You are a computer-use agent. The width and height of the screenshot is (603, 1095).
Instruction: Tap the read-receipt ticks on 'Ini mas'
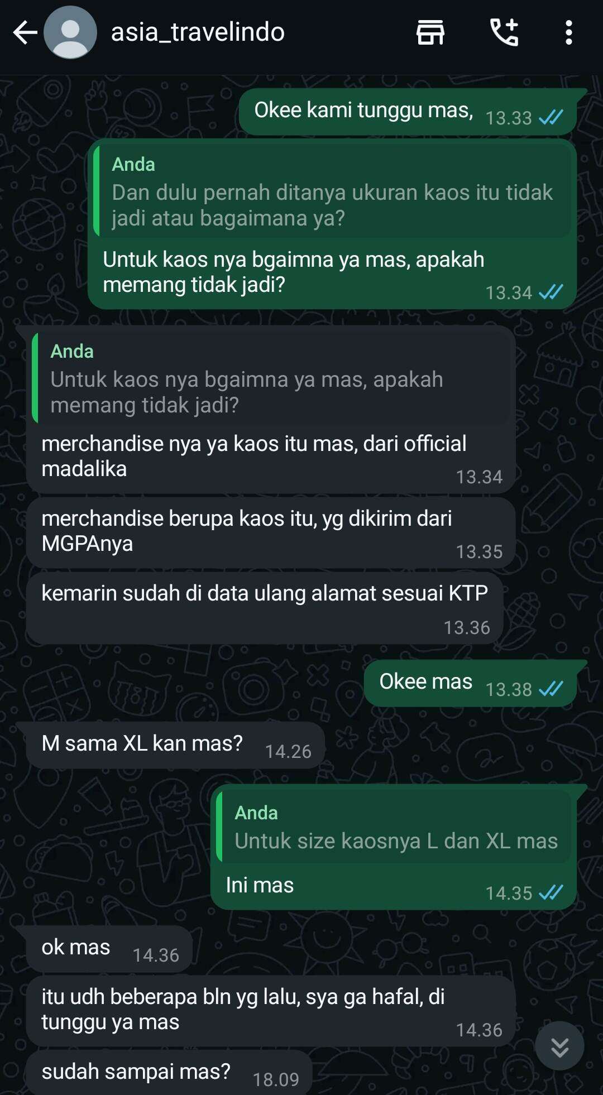click(x=551, y=892)
